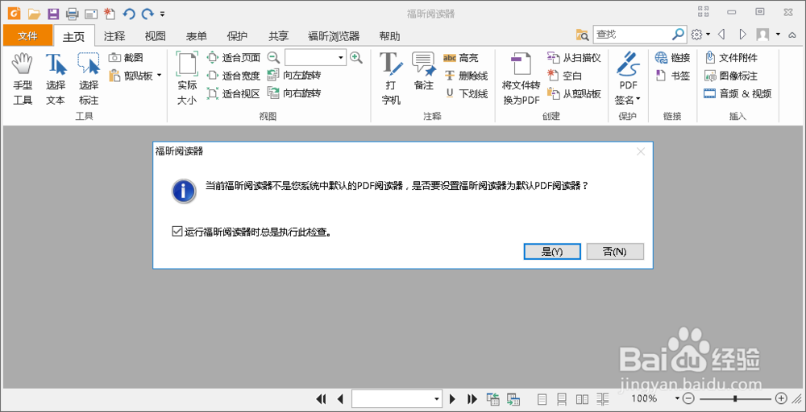The width and height of the screenshot is (806, 412).
Task: Open zoom level 100% dropdown in status bar
Action: pos(678,398)
